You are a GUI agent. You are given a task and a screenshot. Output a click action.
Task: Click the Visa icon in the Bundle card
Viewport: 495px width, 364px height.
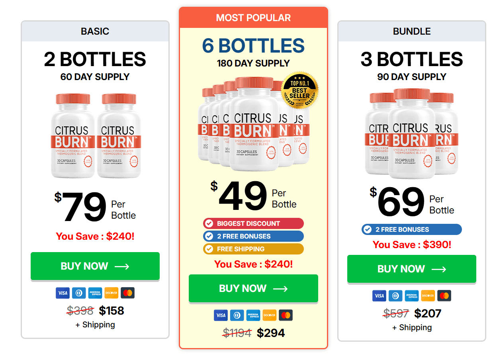click(x=380, y=296)
